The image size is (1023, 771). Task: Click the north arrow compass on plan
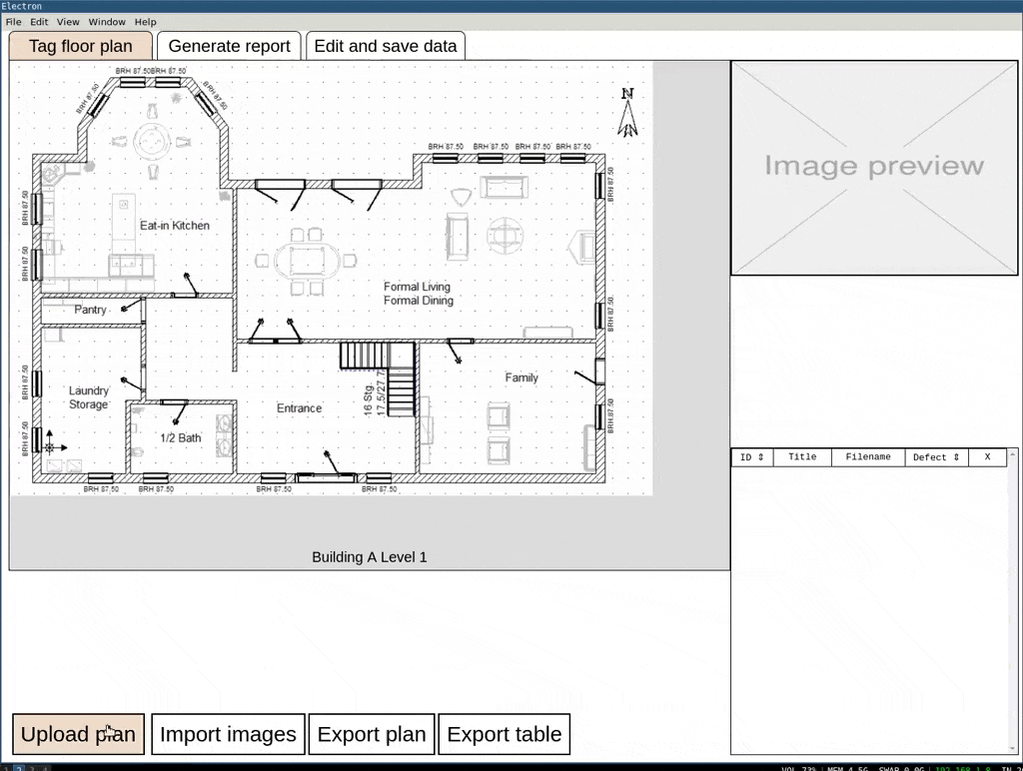(627, 113)
